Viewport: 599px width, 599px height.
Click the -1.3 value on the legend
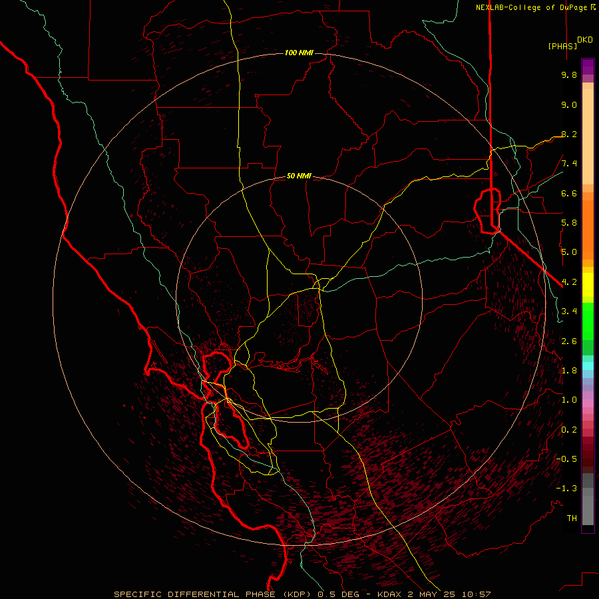tap(566, 489)
